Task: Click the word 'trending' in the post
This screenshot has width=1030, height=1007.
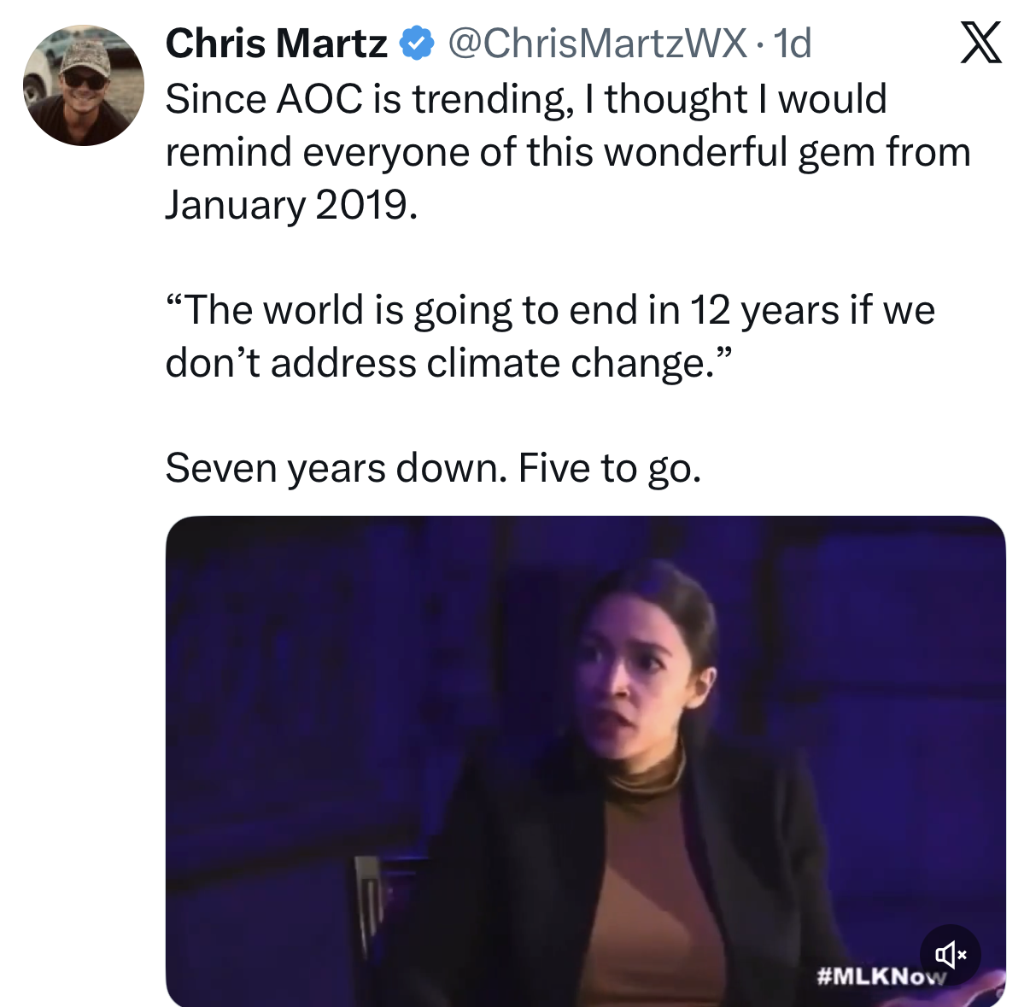Action: (x=491, y=99)
